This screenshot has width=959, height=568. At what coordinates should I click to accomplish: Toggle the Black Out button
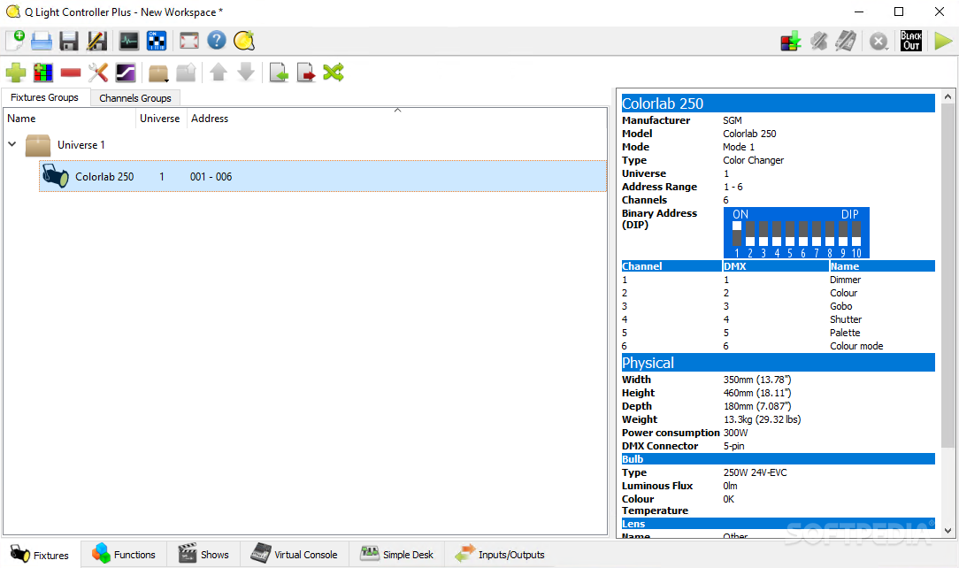tap(910, 41)
